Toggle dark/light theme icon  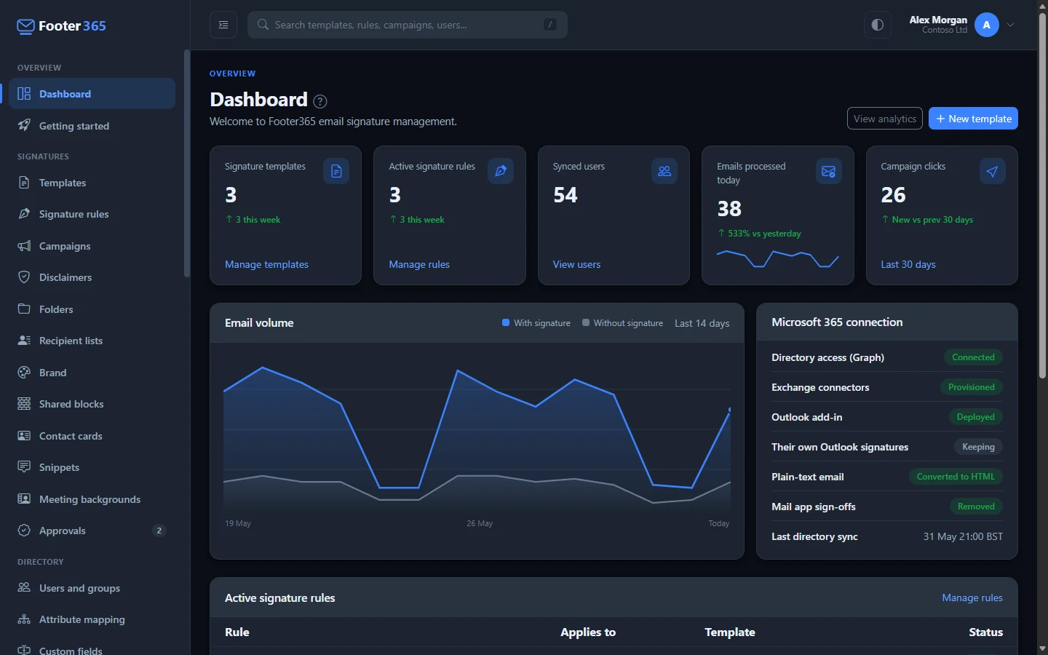click(878, 25)
